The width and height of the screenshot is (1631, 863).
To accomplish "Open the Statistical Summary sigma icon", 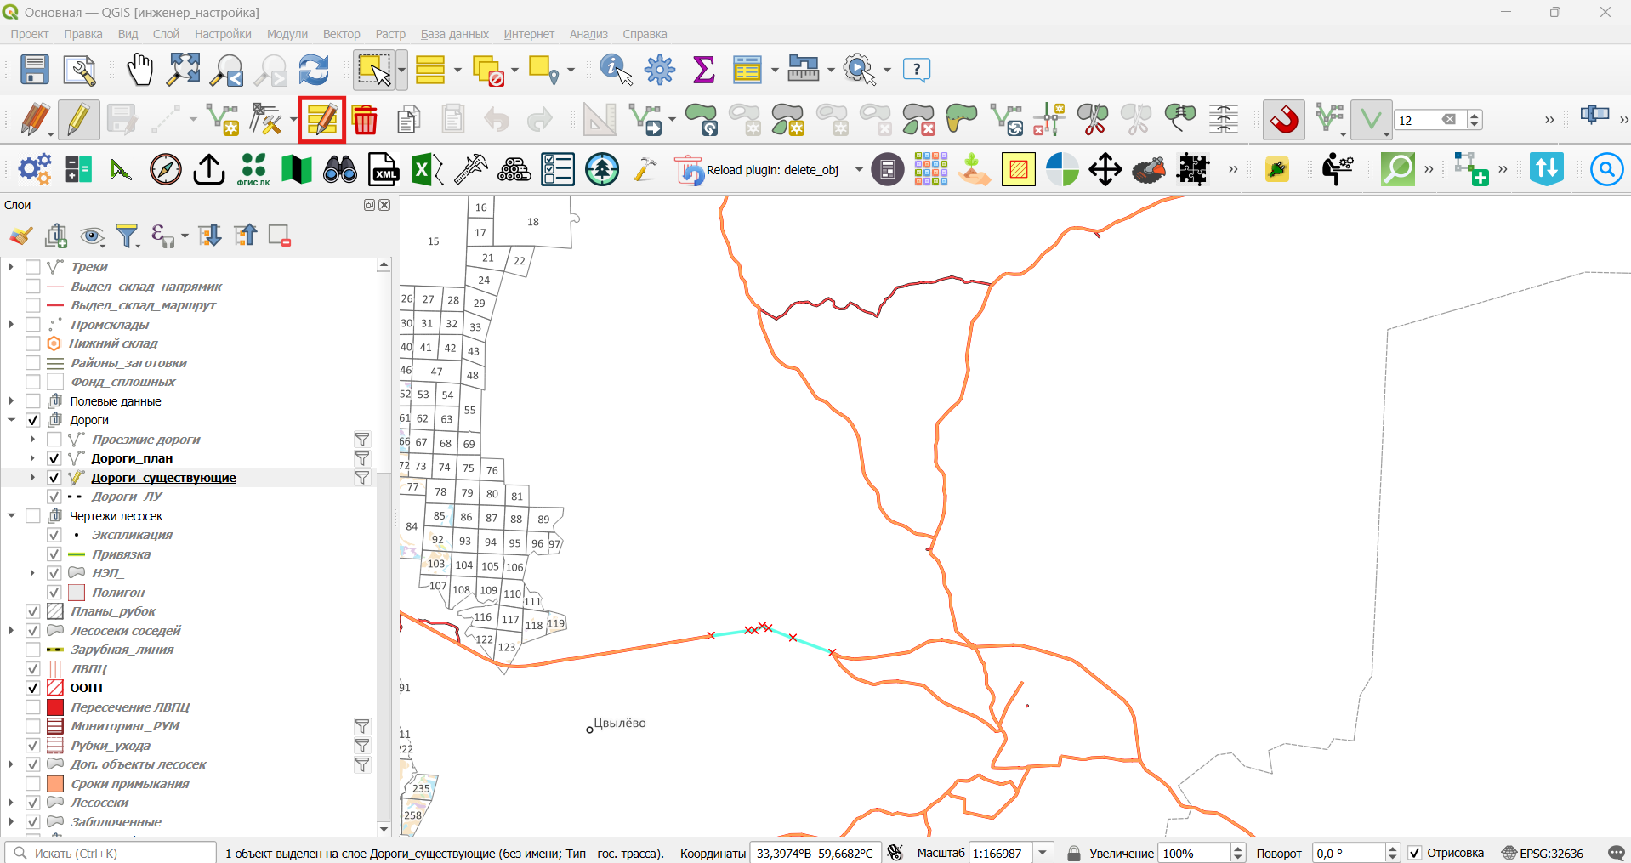I will coord(703,70).
